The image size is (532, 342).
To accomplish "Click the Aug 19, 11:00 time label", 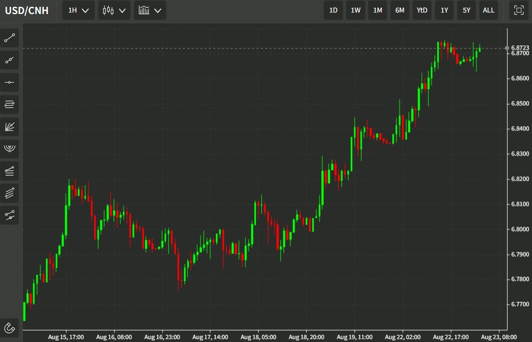I will (x=355, y=337).
